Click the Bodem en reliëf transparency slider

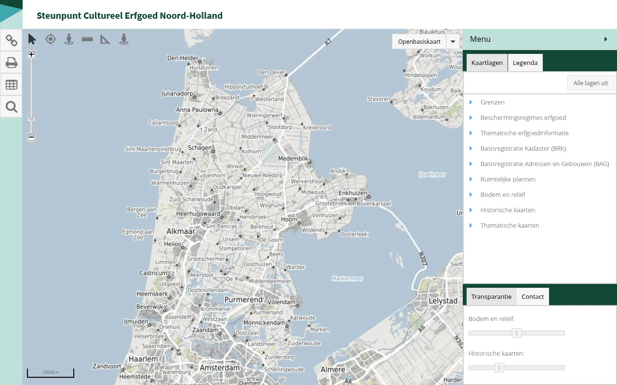click(x=517, y=333)
